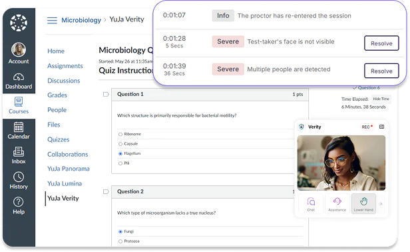Image resolution: width=410 pixels, height=252 pixels.
Task: Open the Quizzes course menu item
Action: coord(59,139)
